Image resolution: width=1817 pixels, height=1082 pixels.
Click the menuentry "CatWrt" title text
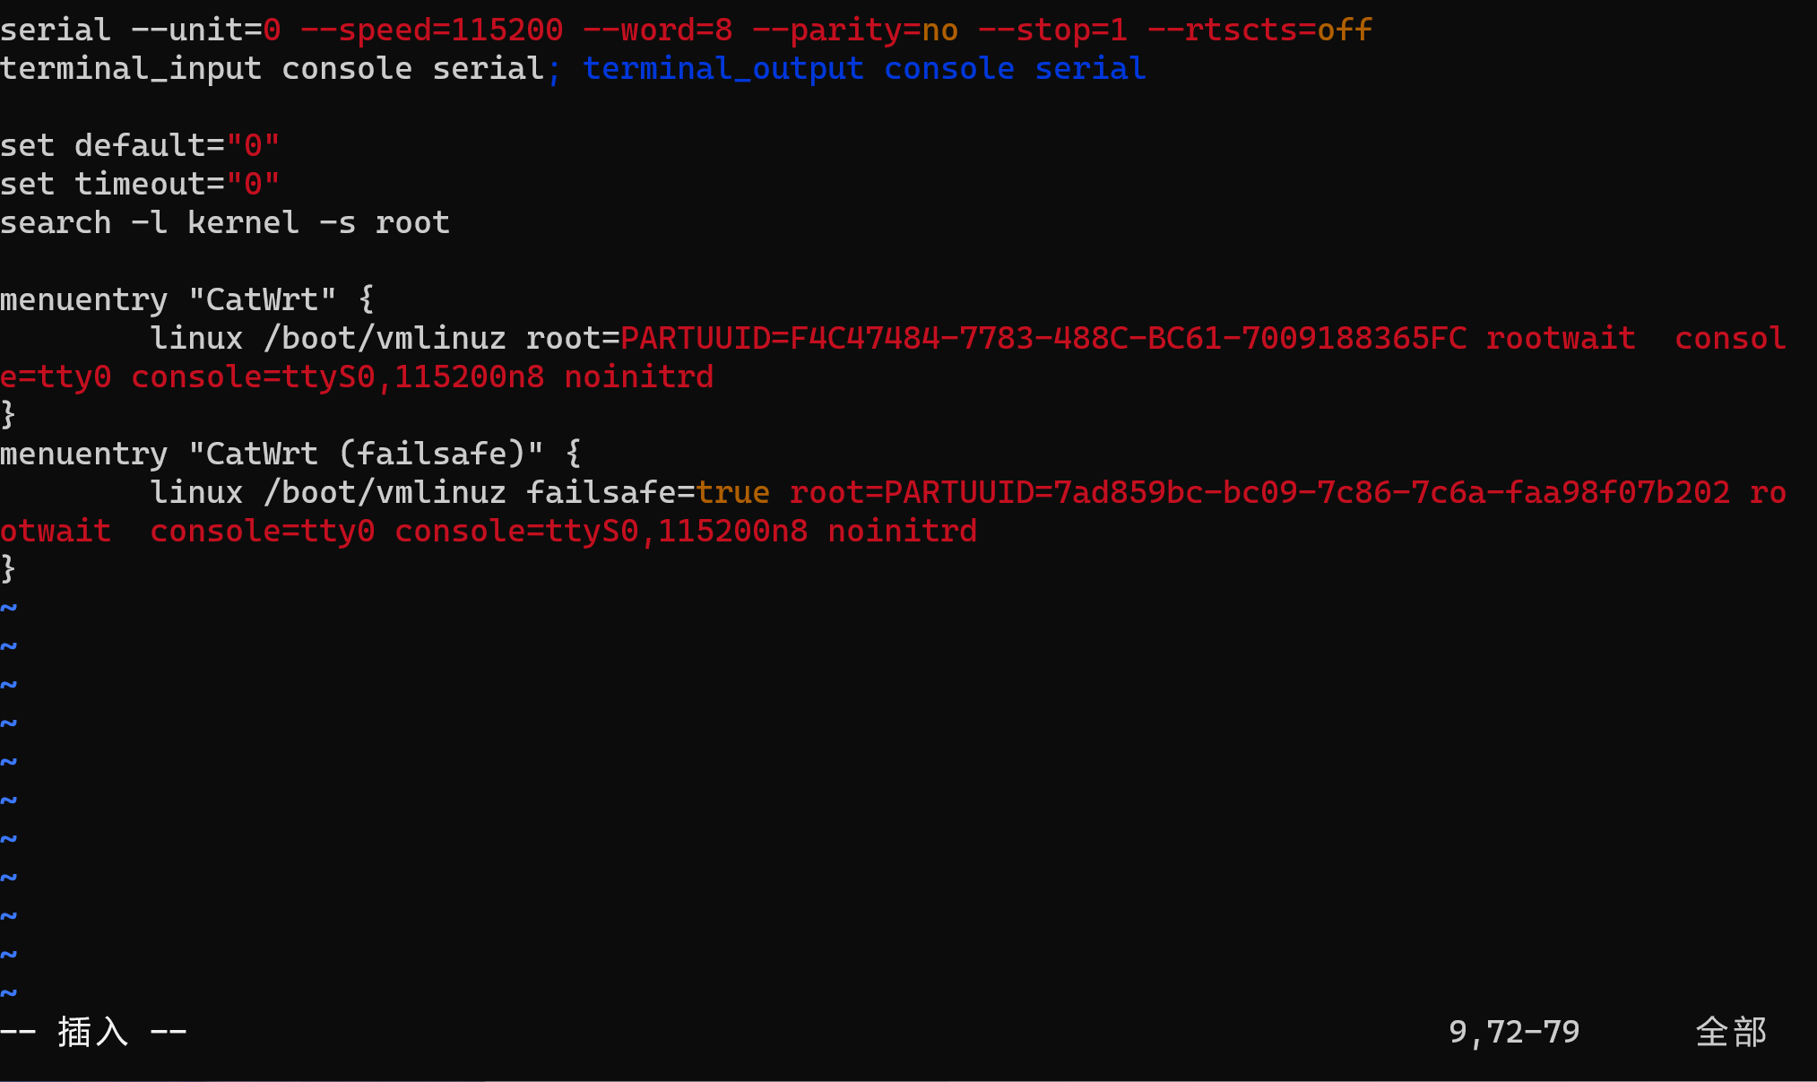click(x=262, y=300)
